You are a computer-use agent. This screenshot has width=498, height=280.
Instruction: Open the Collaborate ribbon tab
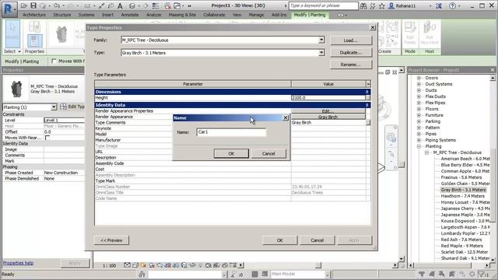click(x=214, y=15)
